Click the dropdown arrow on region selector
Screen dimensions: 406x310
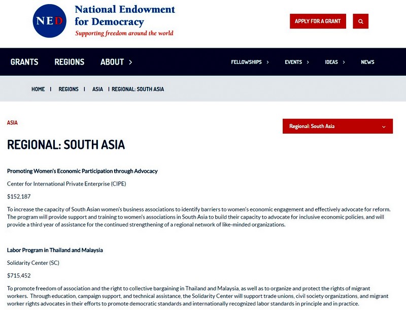tap(384, 127)
